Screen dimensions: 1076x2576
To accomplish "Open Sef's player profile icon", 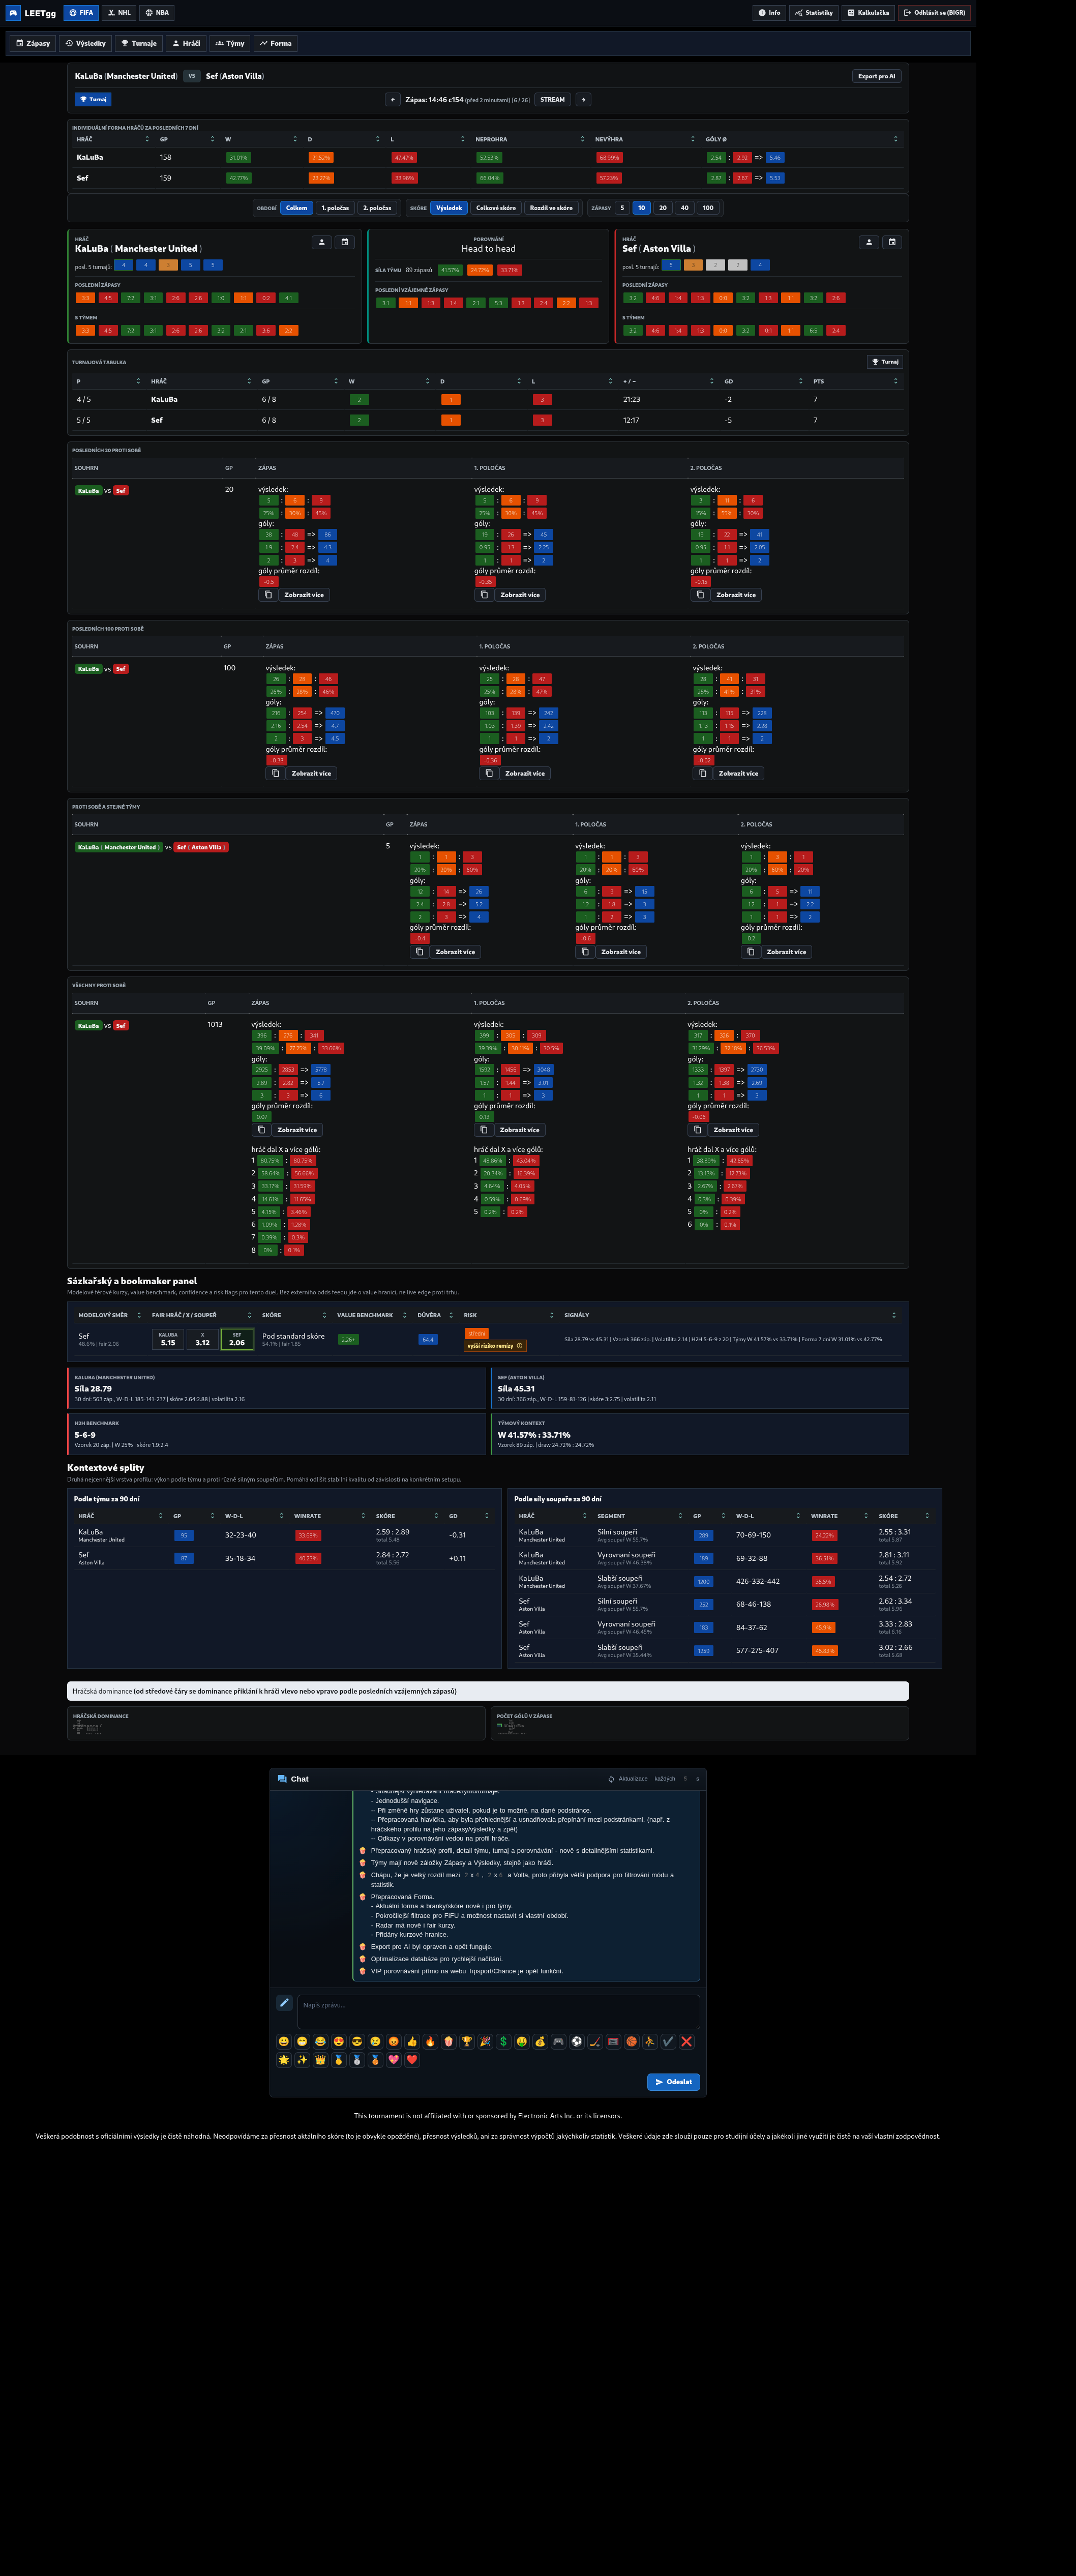I will 869,242.
